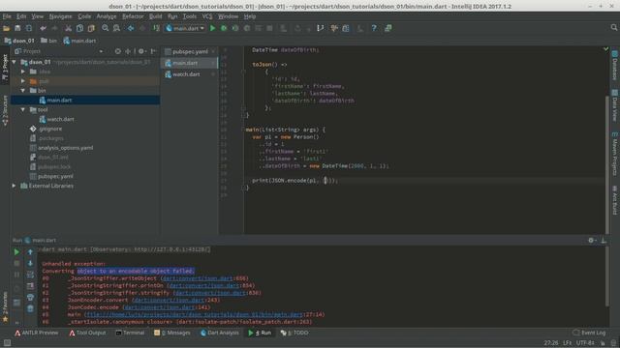Switch to the pubspec.yaml editor tab
Viewport: 620px width, 348px height.
[x=190, y=51]
